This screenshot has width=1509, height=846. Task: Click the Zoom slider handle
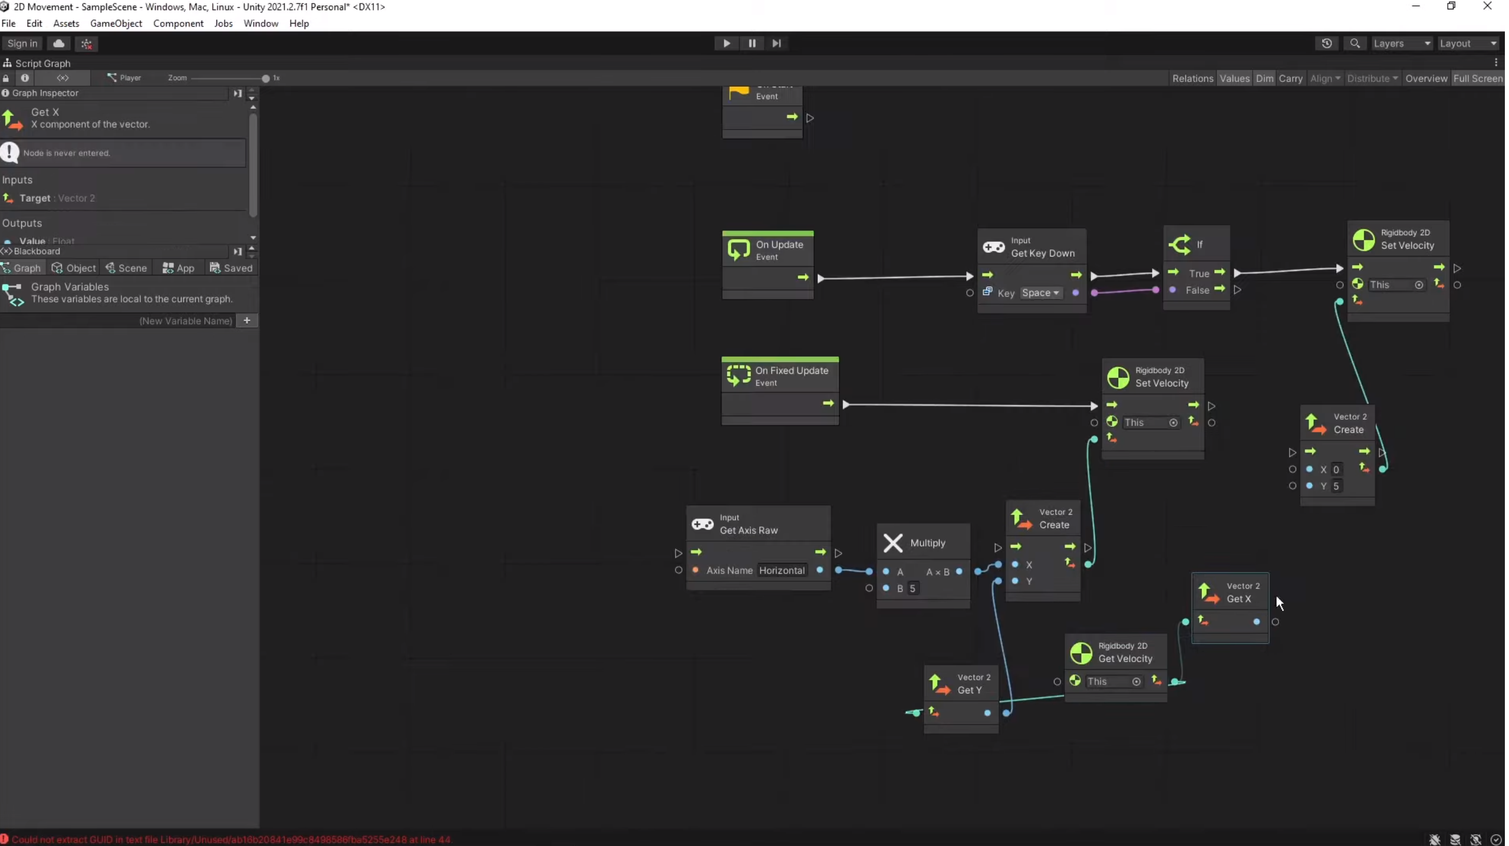(x=266, y=78)
